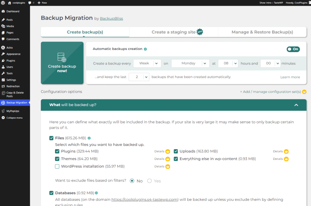Image resolution: width=311 pixels, height=206 pixels.
Task: Switch to Create backup(s) tab
Action: tap(85, 32)
